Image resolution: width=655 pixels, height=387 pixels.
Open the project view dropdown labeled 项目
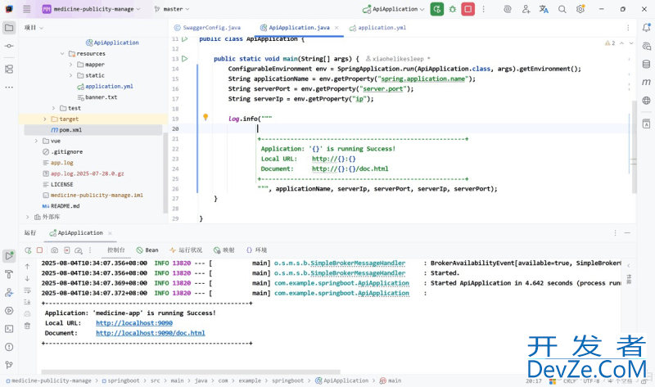point(34,28)
